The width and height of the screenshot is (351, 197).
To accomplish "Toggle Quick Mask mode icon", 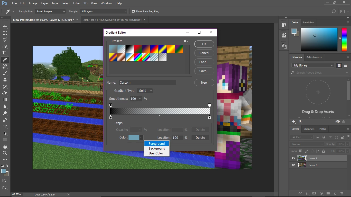I will [5, 181].
